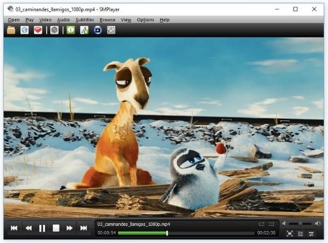Image resolution: width=328 pixels, height=243 pixels.
Task: Fast forward the video
Action: 69,228
